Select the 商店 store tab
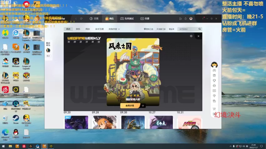 tap(110, 19)
